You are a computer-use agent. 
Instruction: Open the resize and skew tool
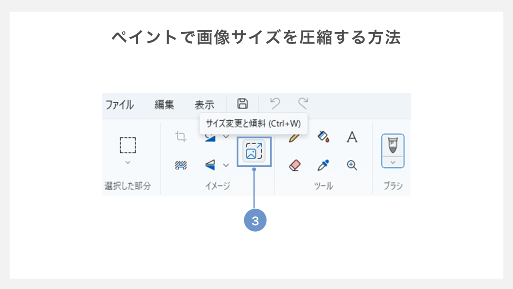tap(254, 151)
